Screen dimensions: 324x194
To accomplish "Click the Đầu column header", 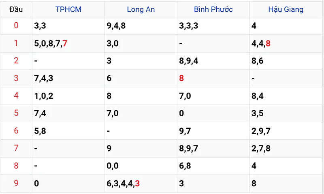I will click(16, 9).
